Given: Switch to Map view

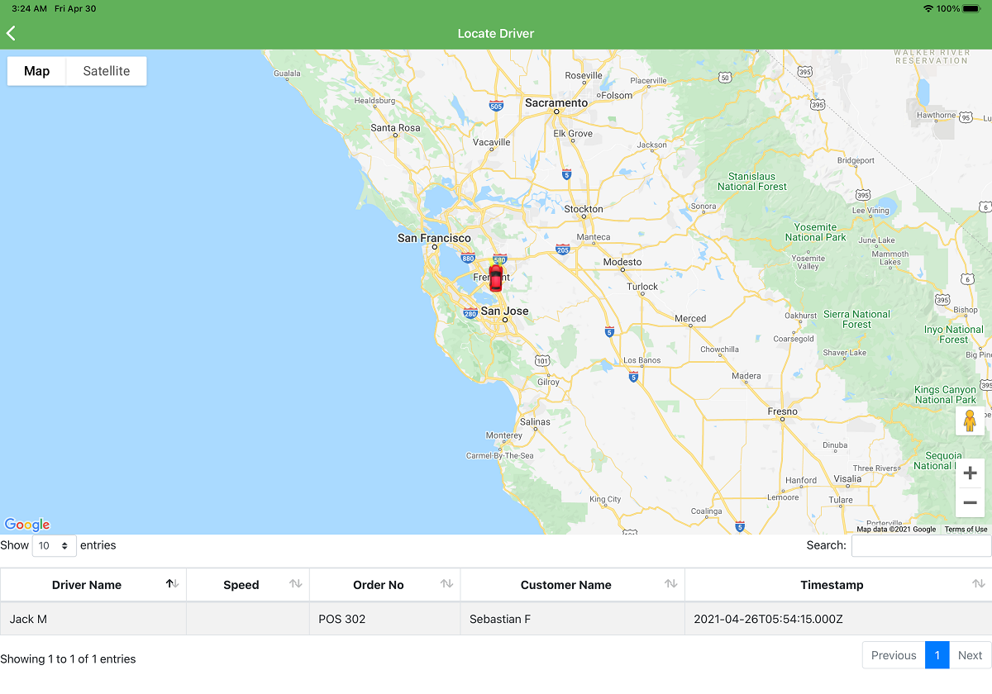Looking at the screenshot, I should [x=36, y=71].
